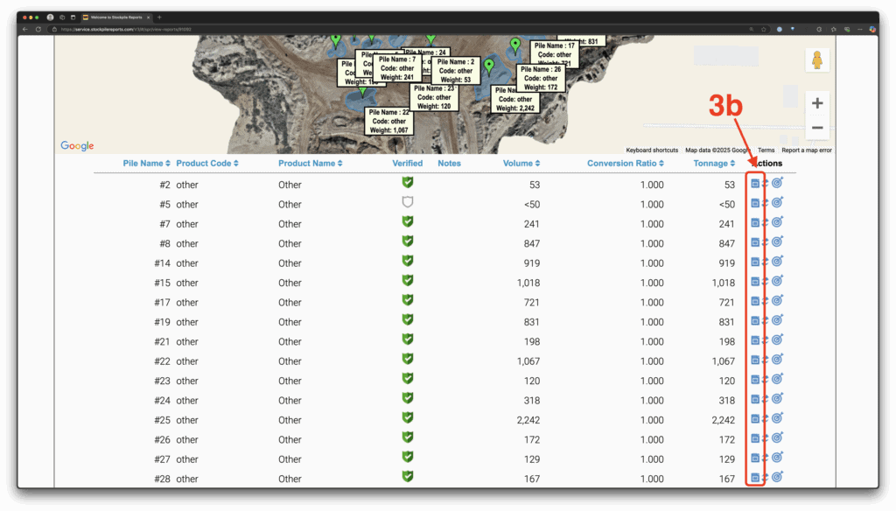
Task: Open Street View pegman on the map
Action: click(x=817, y=60)
